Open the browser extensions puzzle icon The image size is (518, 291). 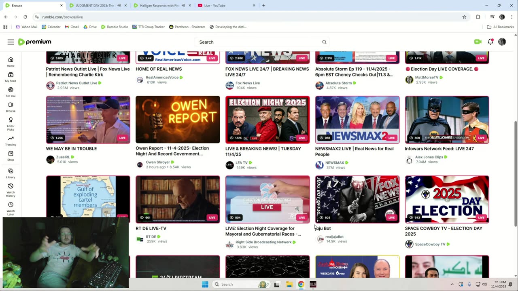[x=478, y=17]
